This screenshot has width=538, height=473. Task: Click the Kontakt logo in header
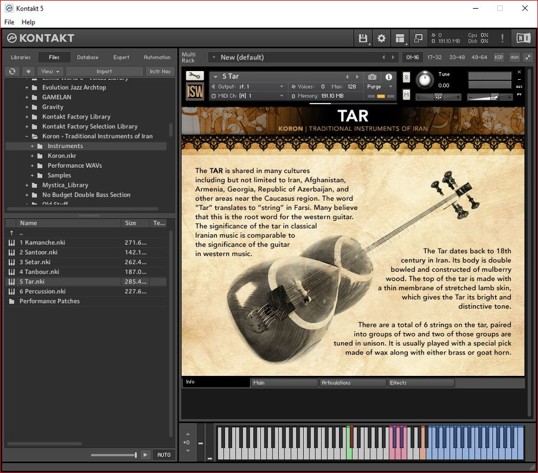click(40, 38)
